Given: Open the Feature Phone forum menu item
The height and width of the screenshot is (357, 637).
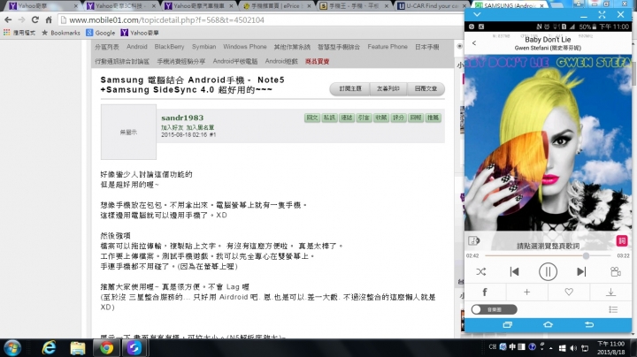Looking at the screenshot, I should (388, 47).
